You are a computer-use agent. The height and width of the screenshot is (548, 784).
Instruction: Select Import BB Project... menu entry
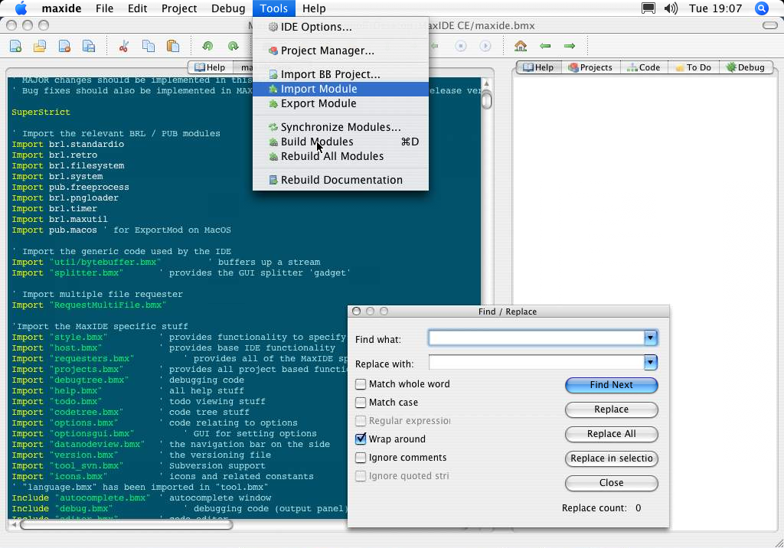tap(341, 74)
